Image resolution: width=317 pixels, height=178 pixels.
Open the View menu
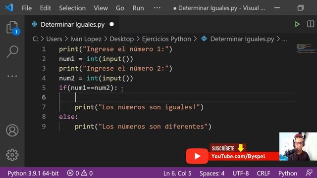point(101,8)
